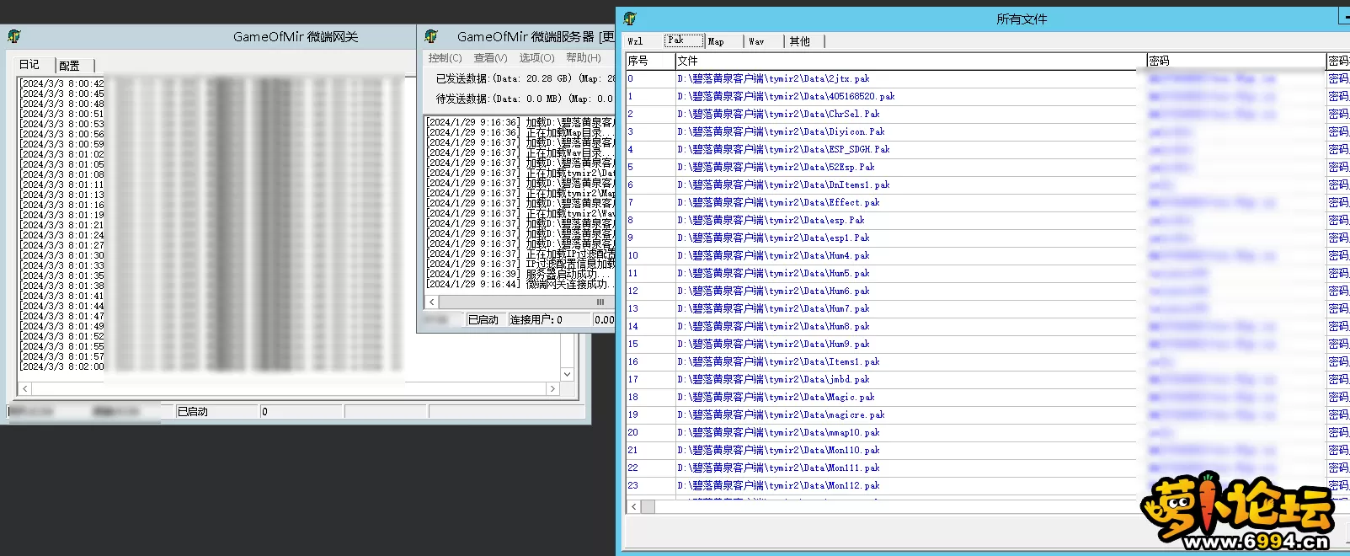1350x556 pixels.
Task: Switch to the 配置 tab in 微端网关
Action: coord(69,65)
